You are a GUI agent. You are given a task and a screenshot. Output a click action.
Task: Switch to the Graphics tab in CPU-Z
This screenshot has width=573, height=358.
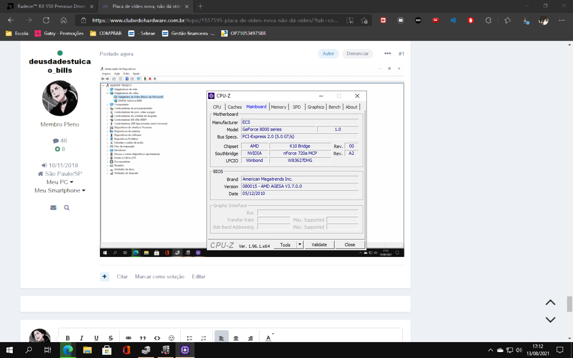[x=316, y=107]
